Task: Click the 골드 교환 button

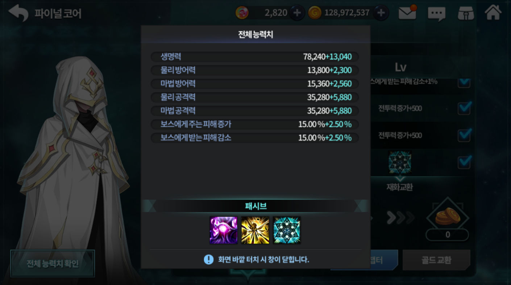Action: click(x=436, y=260)
